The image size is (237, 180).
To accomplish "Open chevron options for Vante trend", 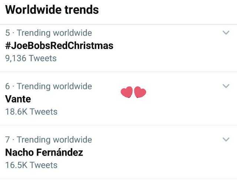I will (x=226, y=86).
